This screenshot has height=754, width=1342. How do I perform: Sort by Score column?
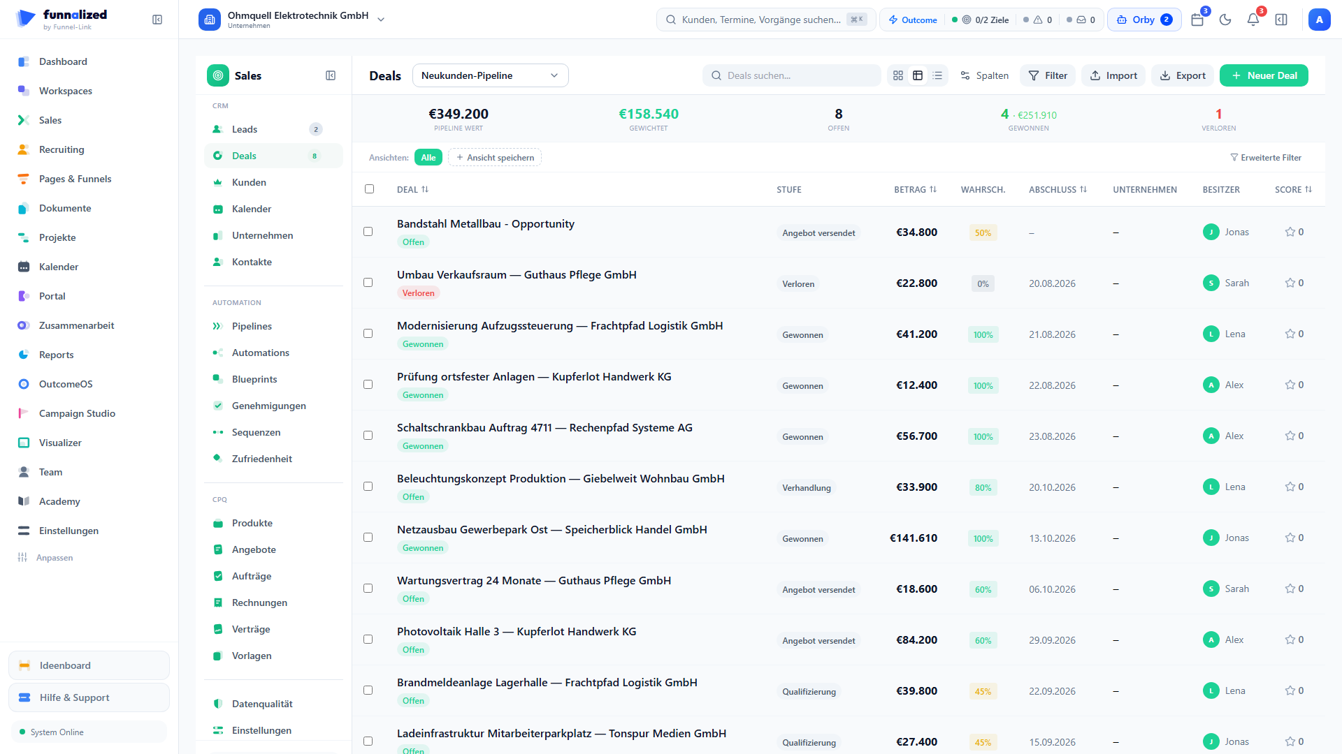[x=1293, y=189]
